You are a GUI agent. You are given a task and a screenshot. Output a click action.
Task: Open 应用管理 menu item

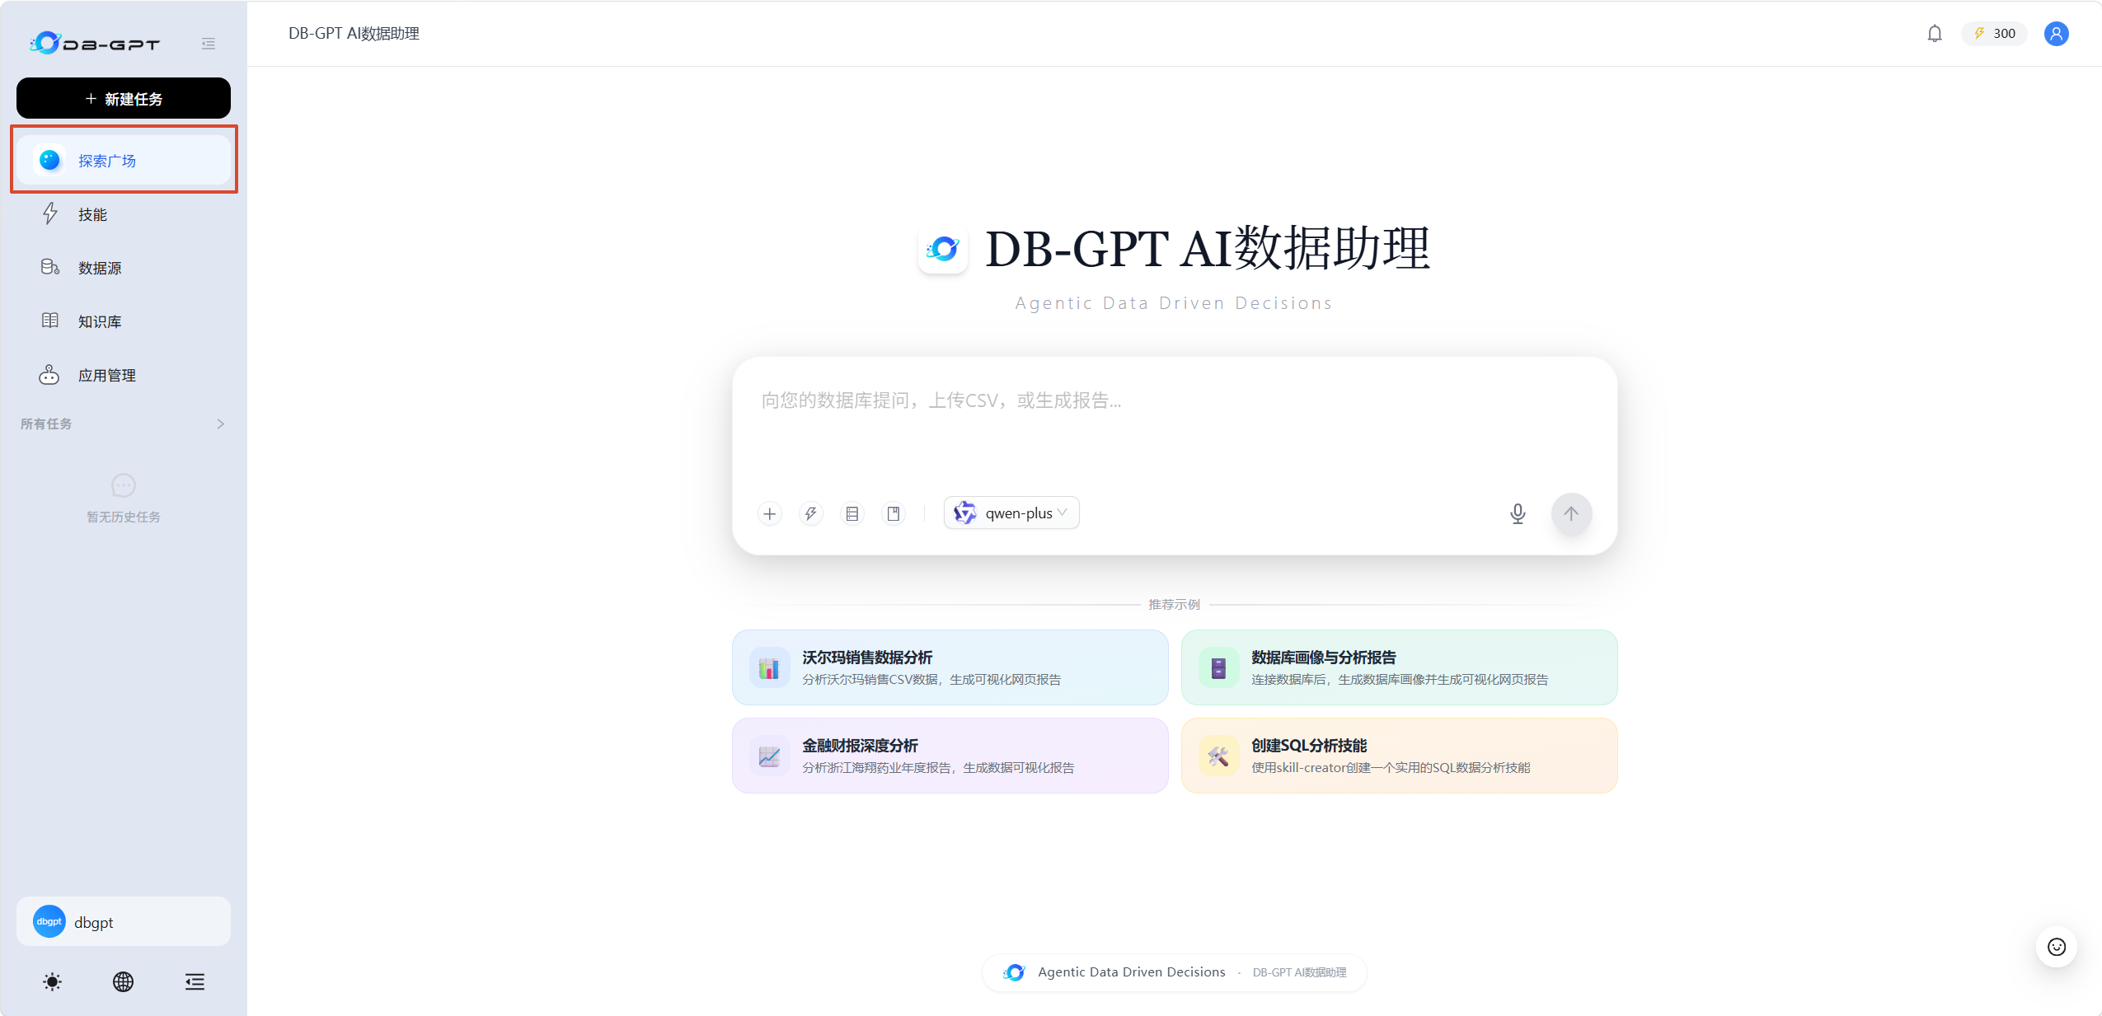tap(124, 375)
